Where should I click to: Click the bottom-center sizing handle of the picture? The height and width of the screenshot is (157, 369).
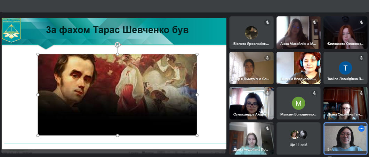pyautogui.click(x=118, y=136)
